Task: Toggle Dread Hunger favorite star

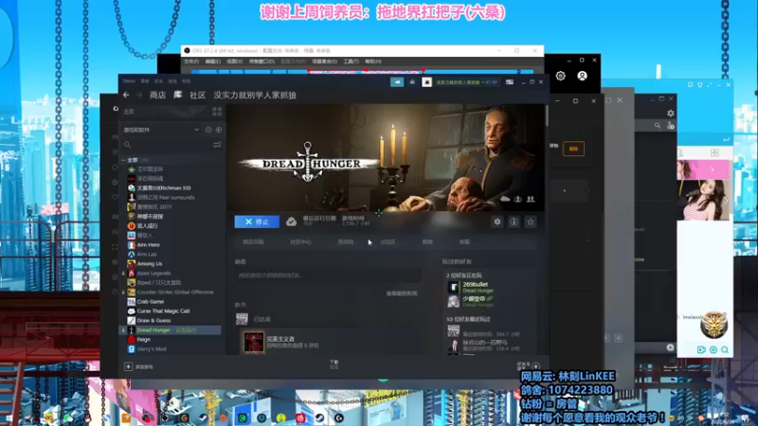Action: click(x=531, y=222)
